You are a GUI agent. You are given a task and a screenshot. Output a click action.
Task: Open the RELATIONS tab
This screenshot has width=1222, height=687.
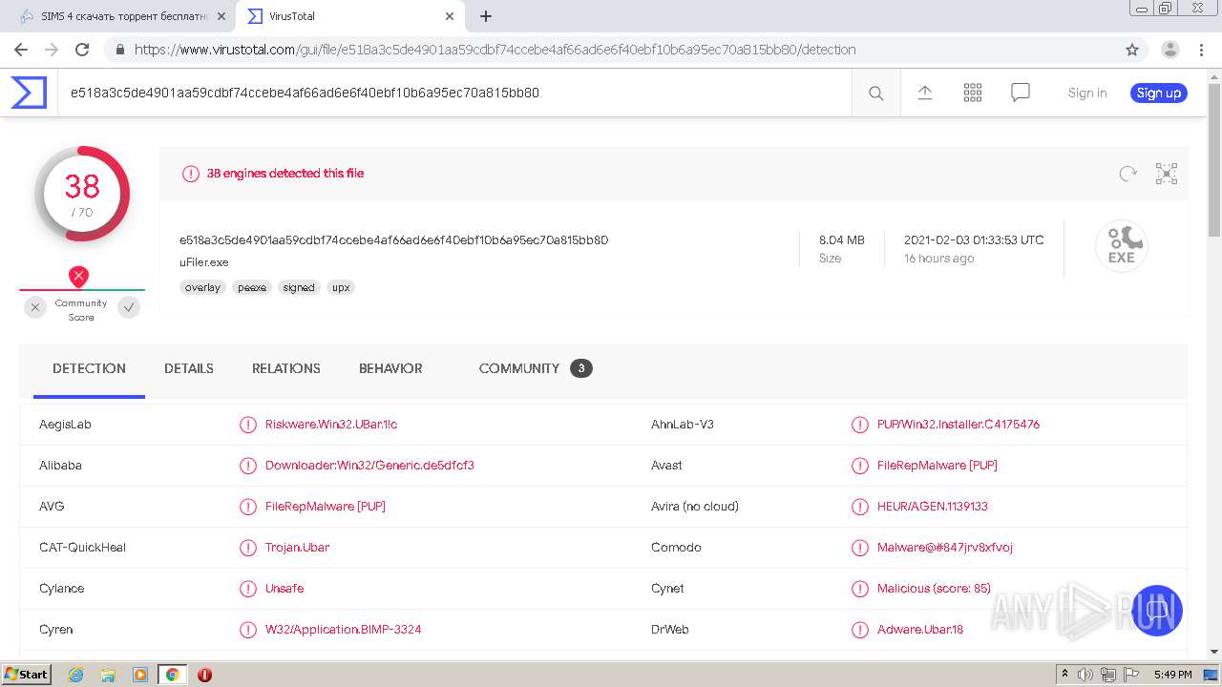(286, 368)
